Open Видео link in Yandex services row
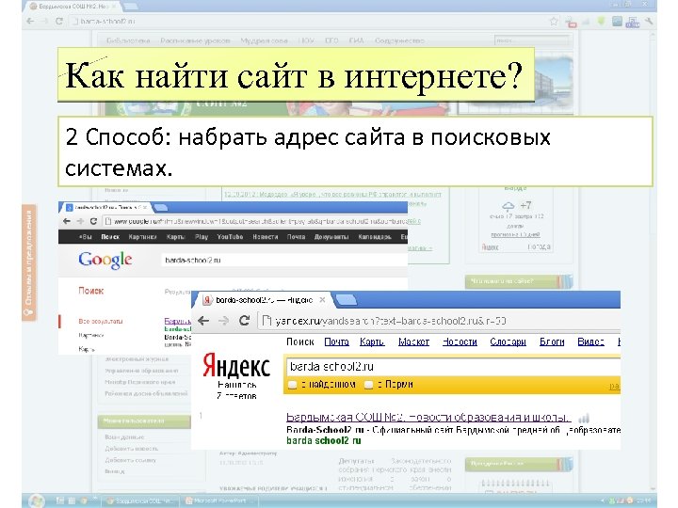The width and height of the screenshot is (678, 508). [x=590, y=341]
